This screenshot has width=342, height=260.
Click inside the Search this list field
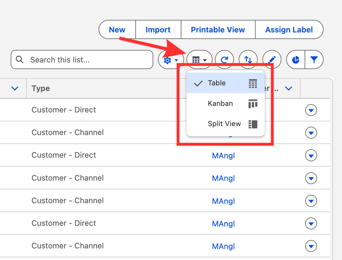[82, 60]
